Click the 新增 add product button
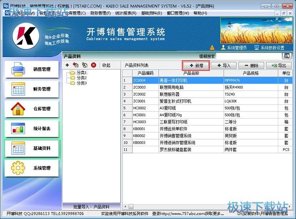Screen dimensions: 296x219 (x=196, y=66)
